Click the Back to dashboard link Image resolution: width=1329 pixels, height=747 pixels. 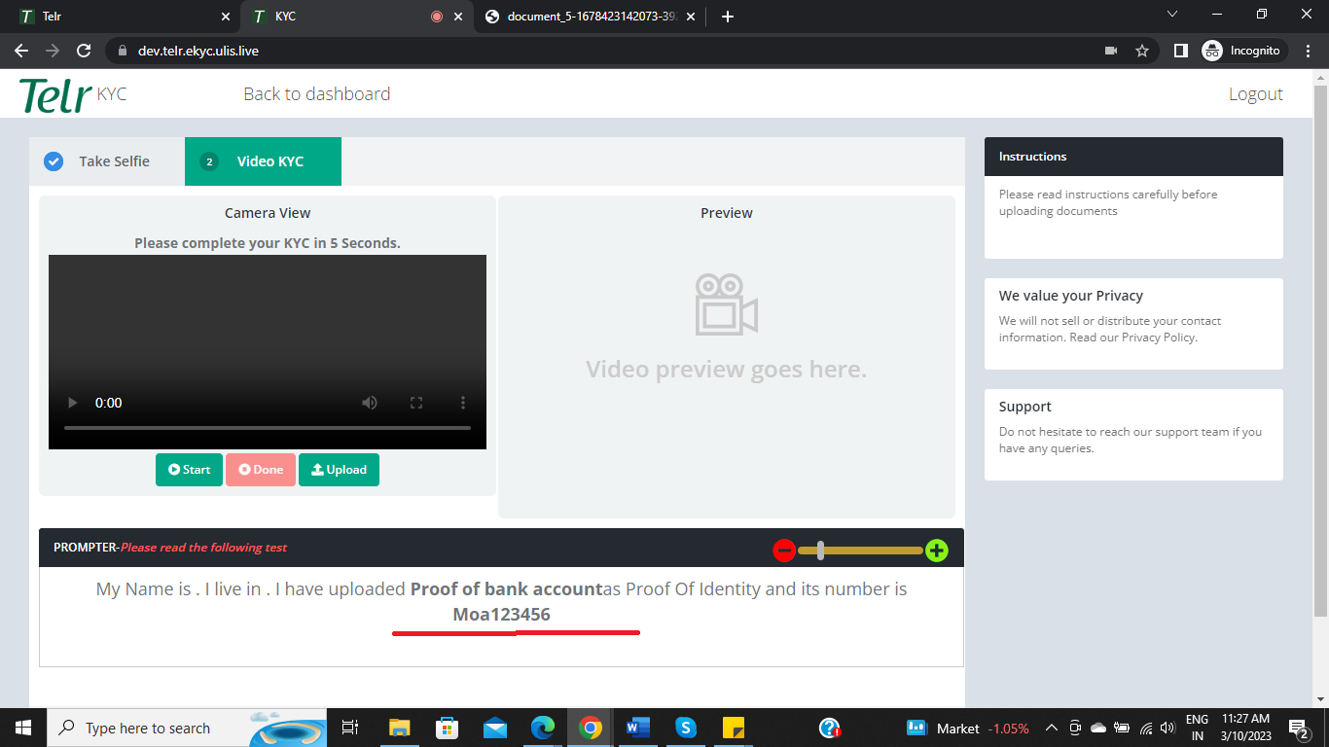[x=316, y=94]
